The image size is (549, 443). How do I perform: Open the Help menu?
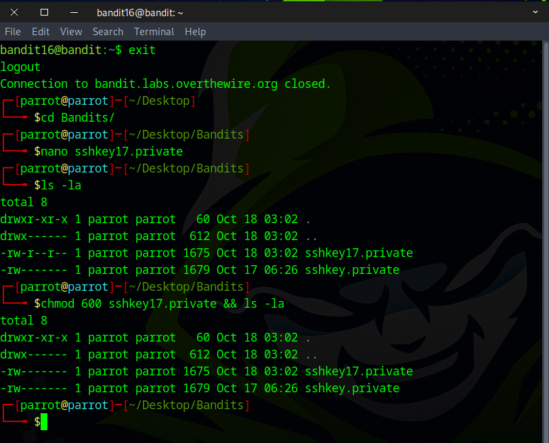tap(195, 32)
